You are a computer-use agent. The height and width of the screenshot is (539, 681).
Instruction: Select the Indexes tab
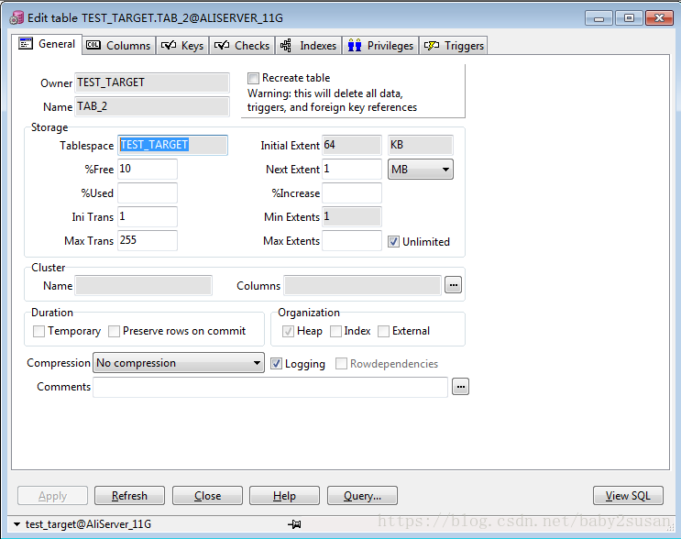point(308,45)
